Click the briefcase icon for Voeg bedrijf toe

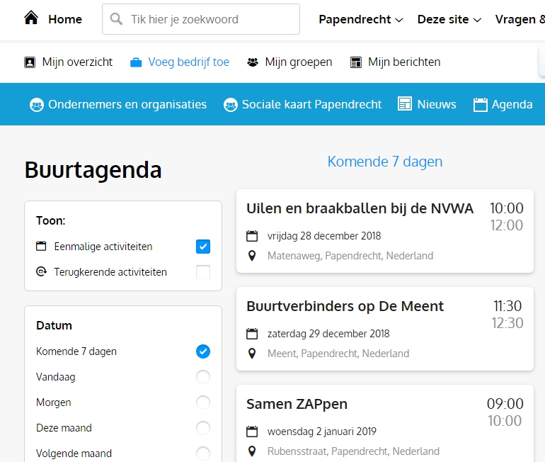click(136, 62)
